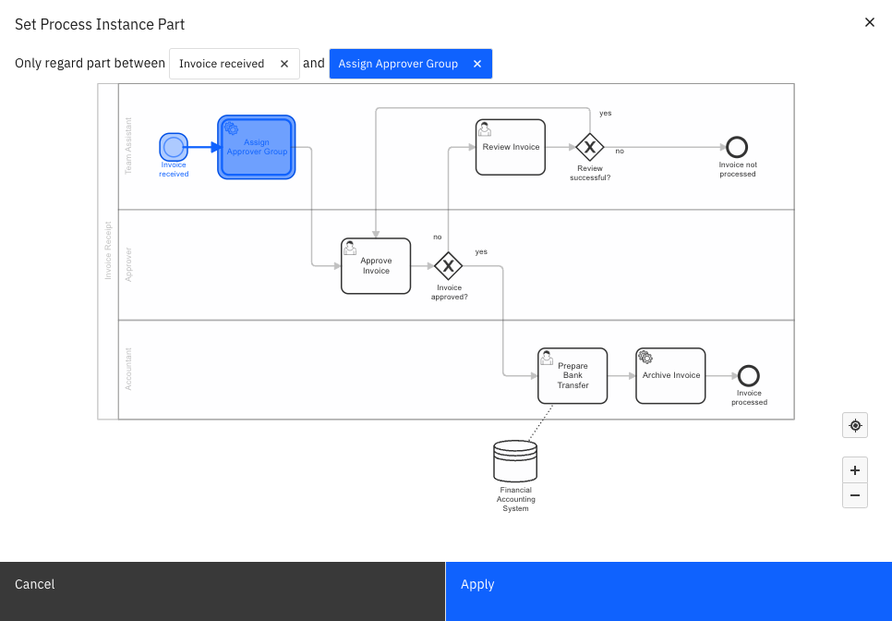Cancel the process part selection
The width and height of the screenshot is (892, 621).
pyautogui.click(x=223, y=591)
